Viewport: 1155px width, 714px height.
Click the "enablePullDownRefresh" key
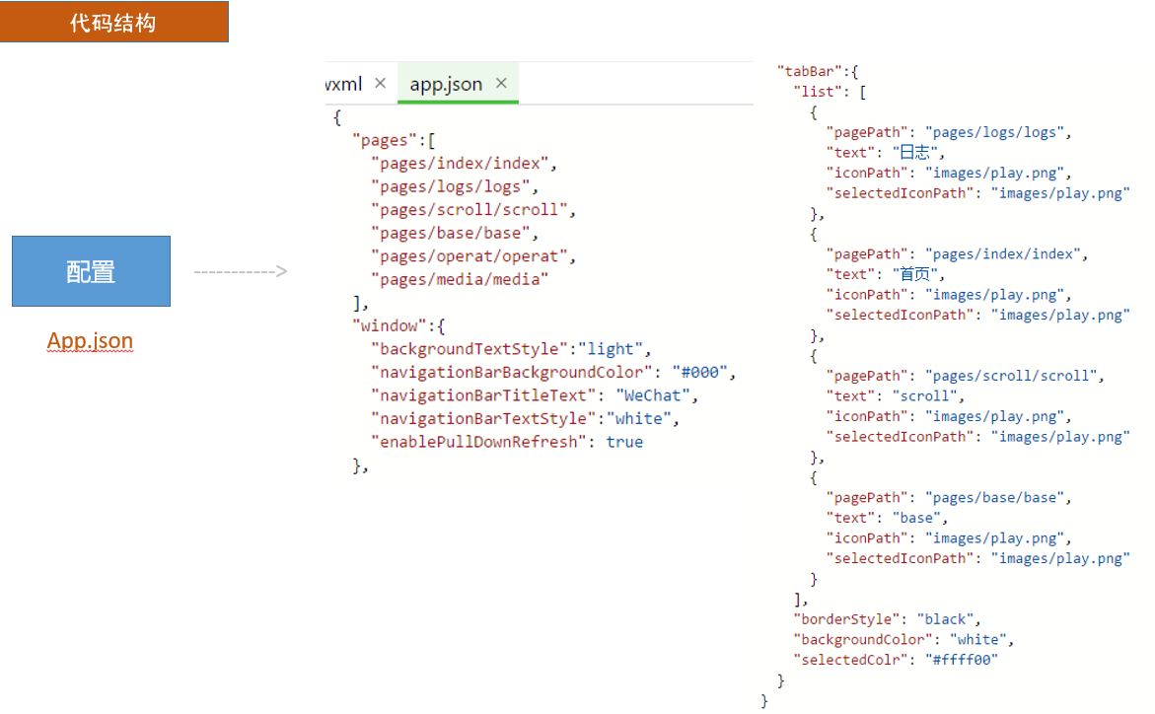tap(478, 442)
